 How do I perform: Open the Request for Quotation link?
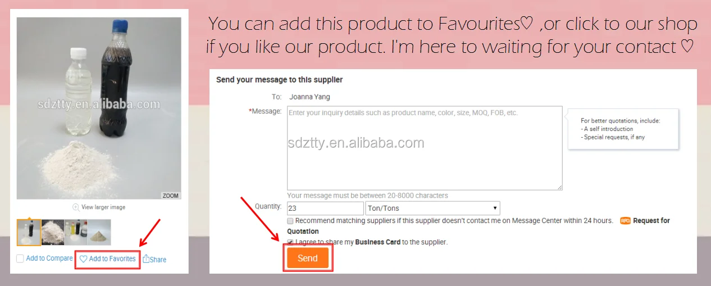pyautogui.click(x=651, y=221)
